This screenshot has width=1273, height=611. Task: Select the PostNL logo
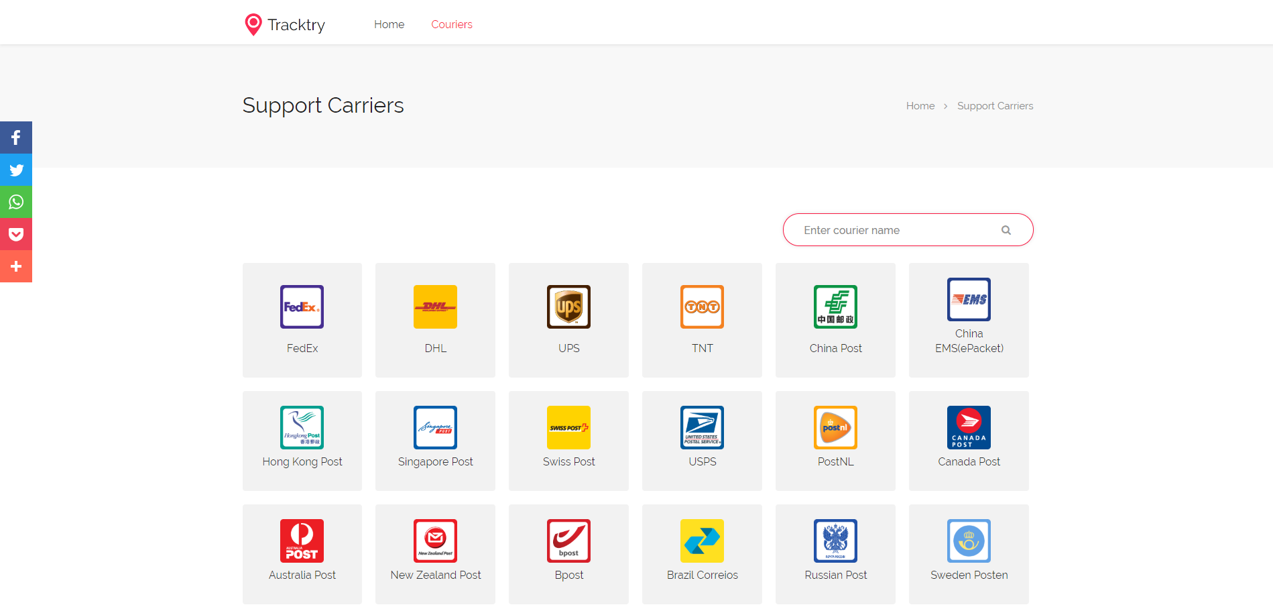(835, 427)
